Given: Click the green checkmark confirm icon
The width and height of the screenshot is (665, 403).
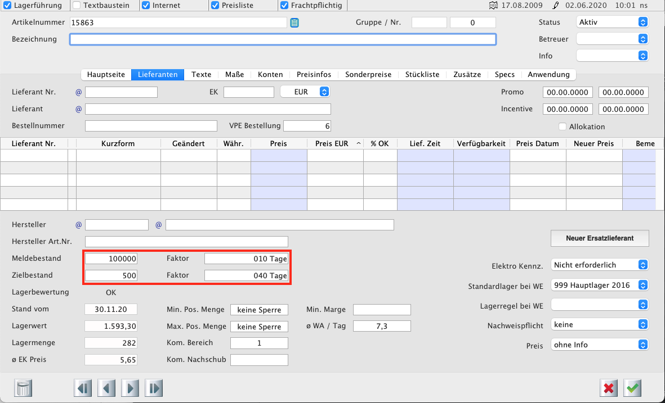Looking at the screenshot, I should pyautogui.click(x=633, y=388).
